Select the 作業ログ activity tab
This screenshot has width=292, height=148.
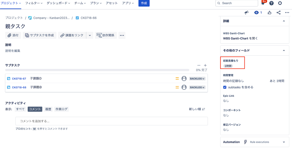pos(62,109)
